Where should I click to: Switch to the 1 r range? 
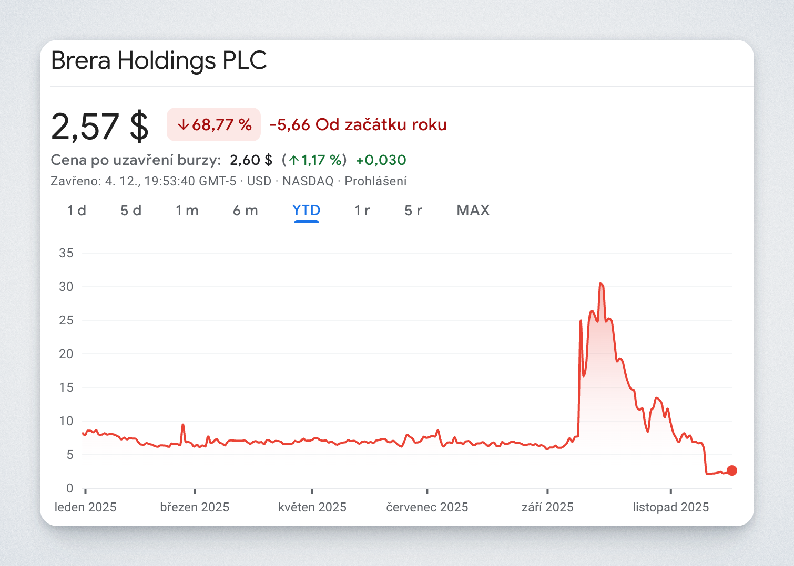(x=362, y=211)
